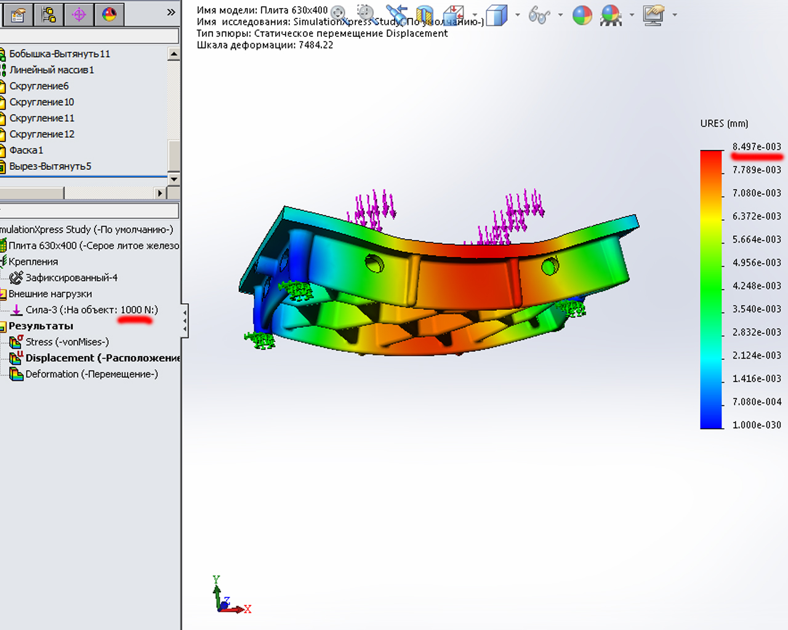Toggle the Section View icon
788x630 pixels.
(425, 15)
